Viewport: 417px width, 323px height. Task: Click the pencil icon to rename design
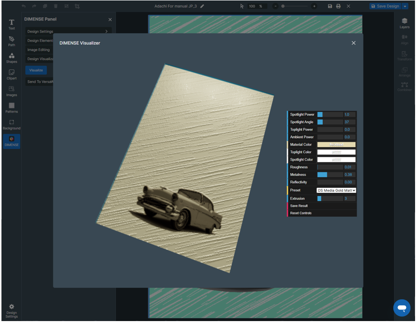click(202, 6)
